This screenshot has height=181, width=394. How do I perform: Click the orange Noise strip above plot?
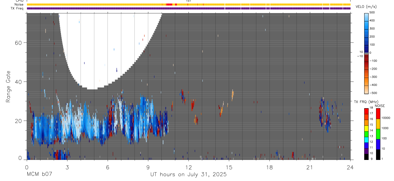[x=189, y=4]
